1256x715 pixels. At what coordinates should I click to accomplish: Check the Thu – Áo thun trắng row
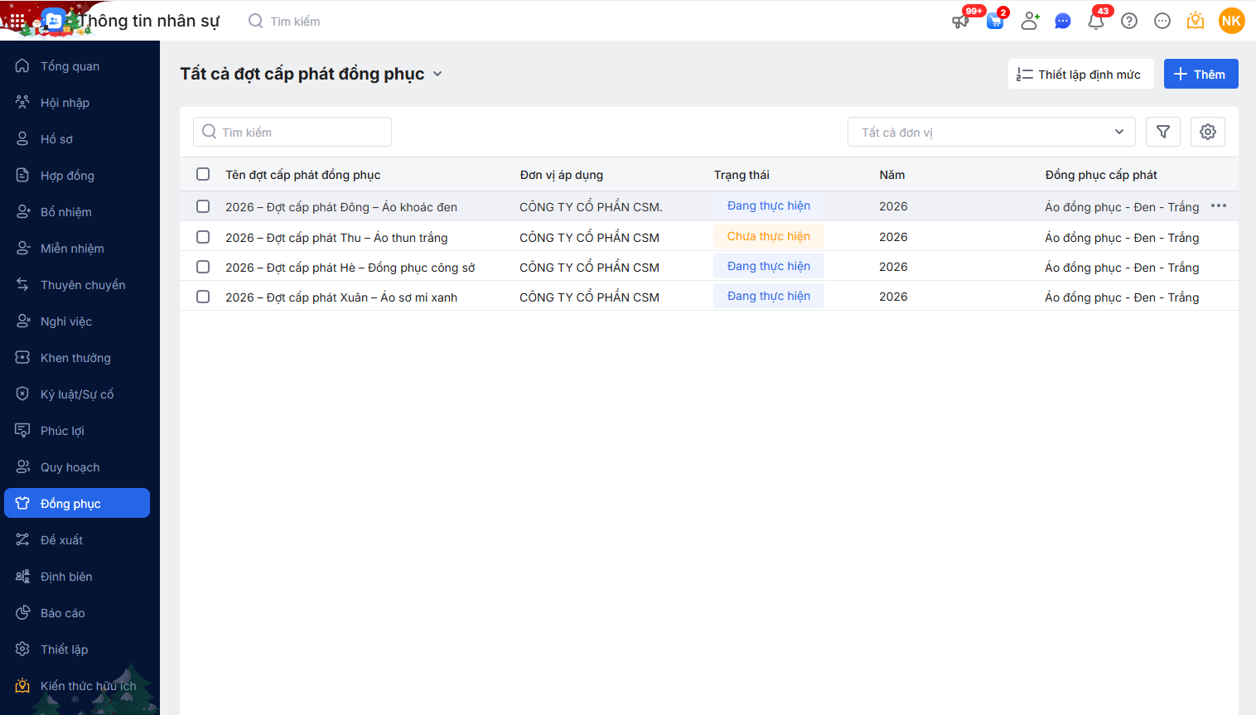click(203, 237)
